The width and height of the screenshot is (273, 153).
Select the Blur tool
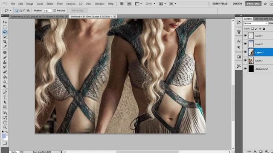point(5,82)
